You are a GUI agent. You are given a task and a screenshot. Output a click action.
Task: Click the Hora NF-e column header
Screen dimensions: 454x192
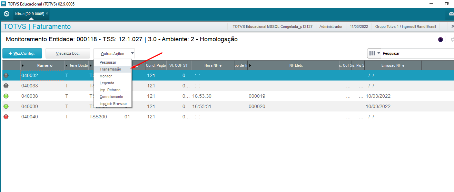coord(213,65)
